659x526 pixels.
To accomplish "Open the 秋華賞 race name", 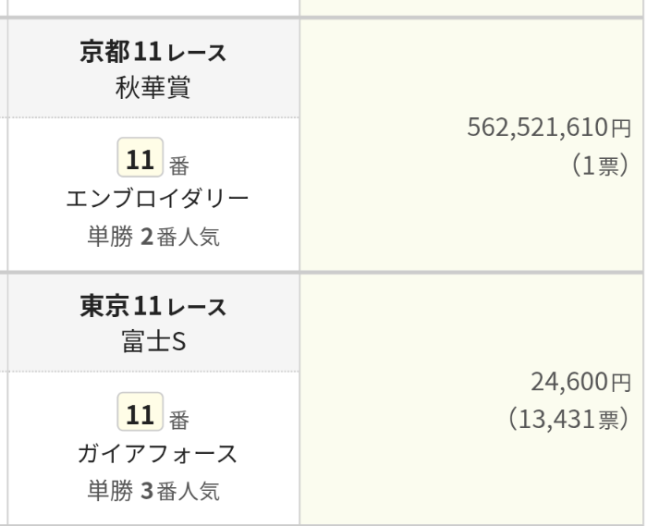I will point(153,90).
